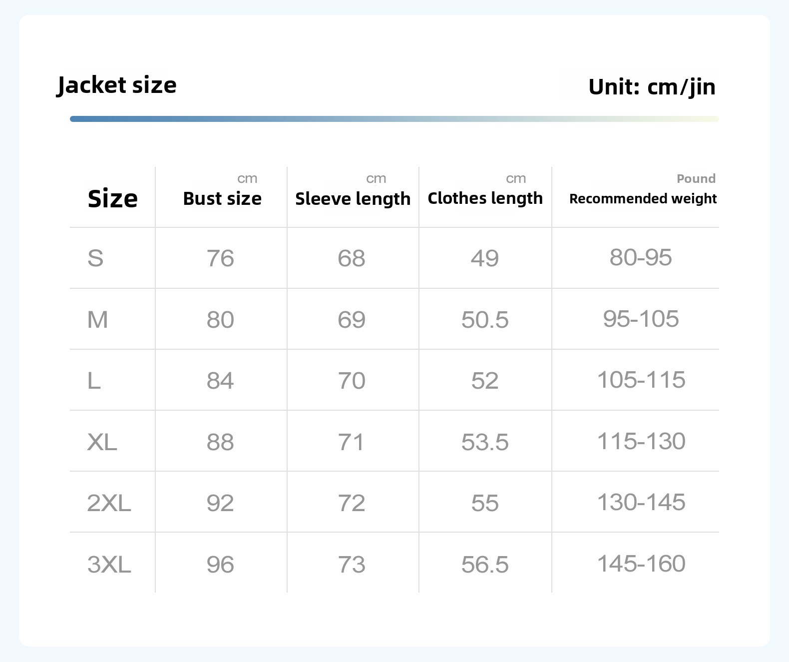Click the XL size row label
This screenshot has height=662, width=789.
point(102,442)
